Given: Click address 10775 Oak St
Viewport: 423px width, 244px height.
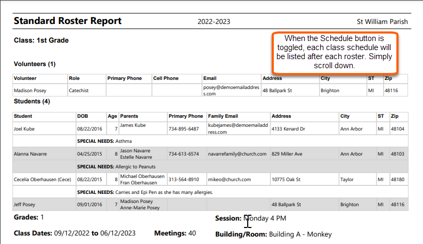Looking at the screenshot, I should [286, 180].
